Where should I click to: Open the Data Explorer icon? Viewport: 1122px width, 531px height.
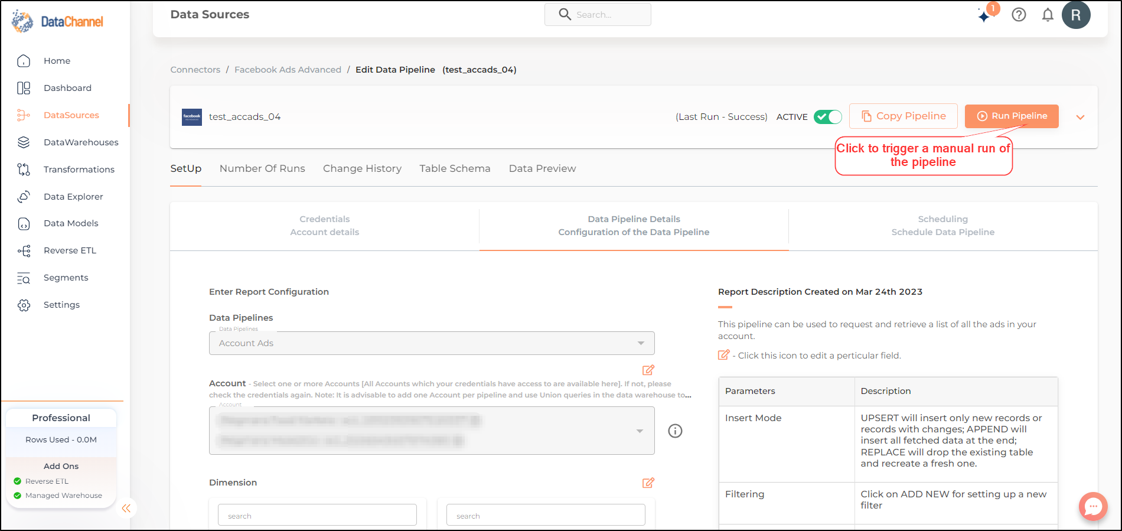[24, 197]
